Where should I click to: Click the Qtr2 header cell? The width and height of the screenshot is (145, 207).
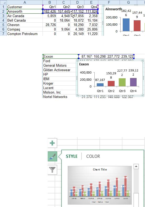pyautogui.click(x=63, y=7)
